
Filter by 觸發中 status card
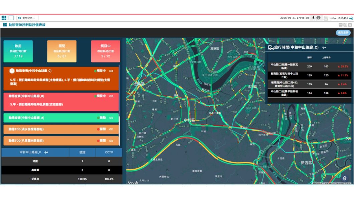click(106, 51)
